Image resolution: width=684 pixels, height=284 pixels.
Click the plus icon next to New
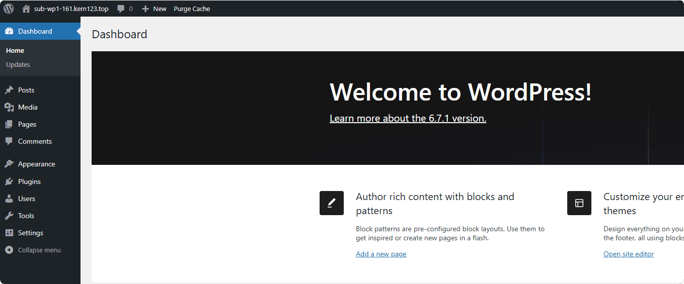point(145,9)
